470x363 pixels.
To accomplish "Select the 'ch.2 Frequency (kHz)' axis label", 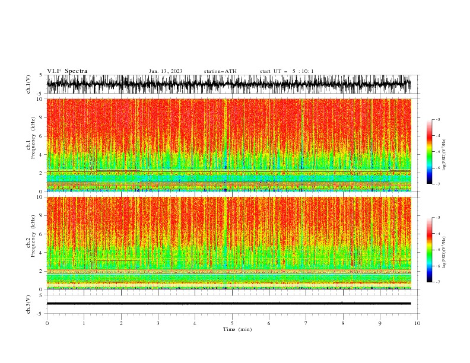I will [31, 236].
